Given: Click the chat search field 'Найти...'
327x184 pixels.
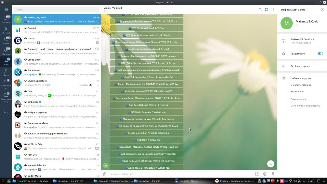Looking at the screenshot, I should coord(56,9).
